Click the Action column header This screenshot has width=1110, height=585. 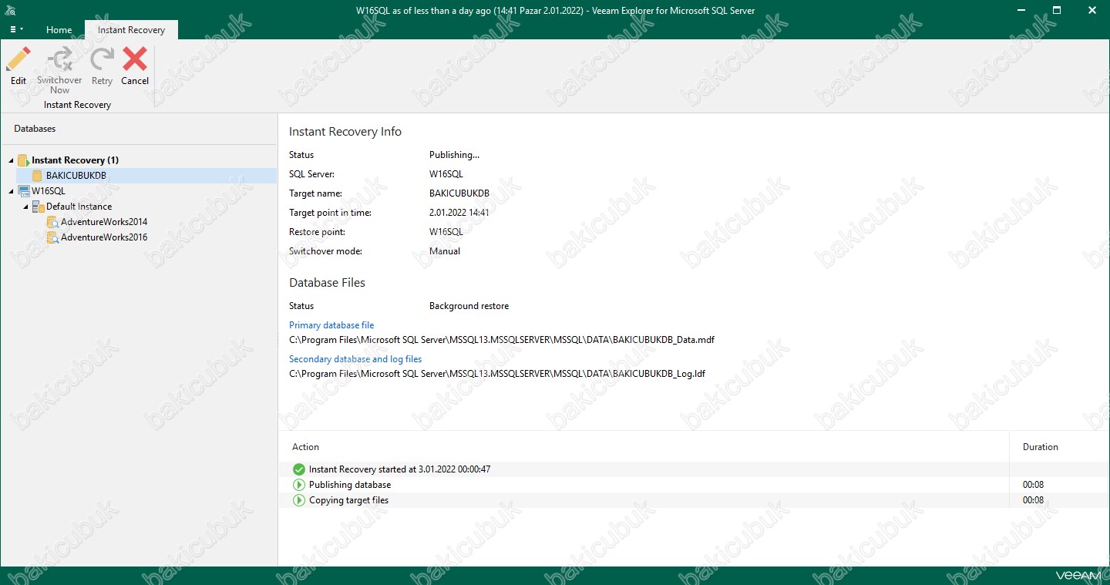(305, 447)
